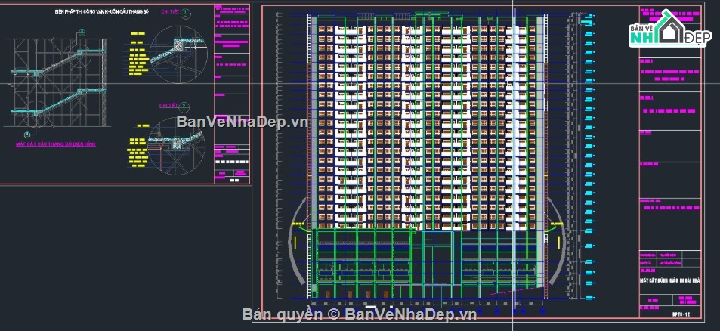Click the 'MẶT CẮT ĐỨNG GIÁO NGOÀI NHÀ' sheet title
The width and height of the screenshot is (720, 331).
(x=669, y=280)
